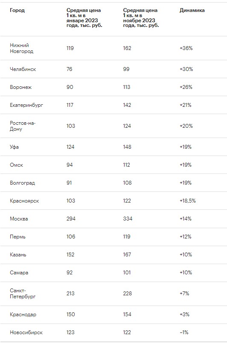The width and height of the screenshot is (227, 344).
Task: Click the November 2023 price column header
Action: pyautogui.click(x=141, y=18)
